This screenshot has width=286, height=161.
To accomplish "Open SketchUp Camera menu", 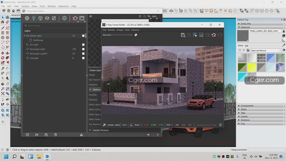I will point(25,6).
